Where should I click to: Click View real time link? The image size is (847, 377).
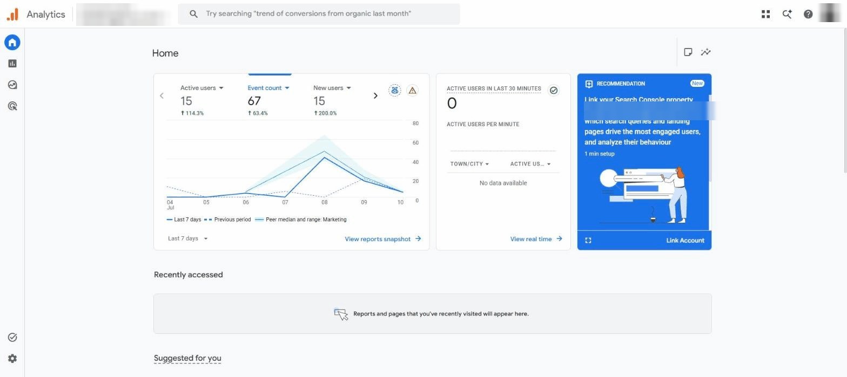pyautogui.click(x=536, y=239)
